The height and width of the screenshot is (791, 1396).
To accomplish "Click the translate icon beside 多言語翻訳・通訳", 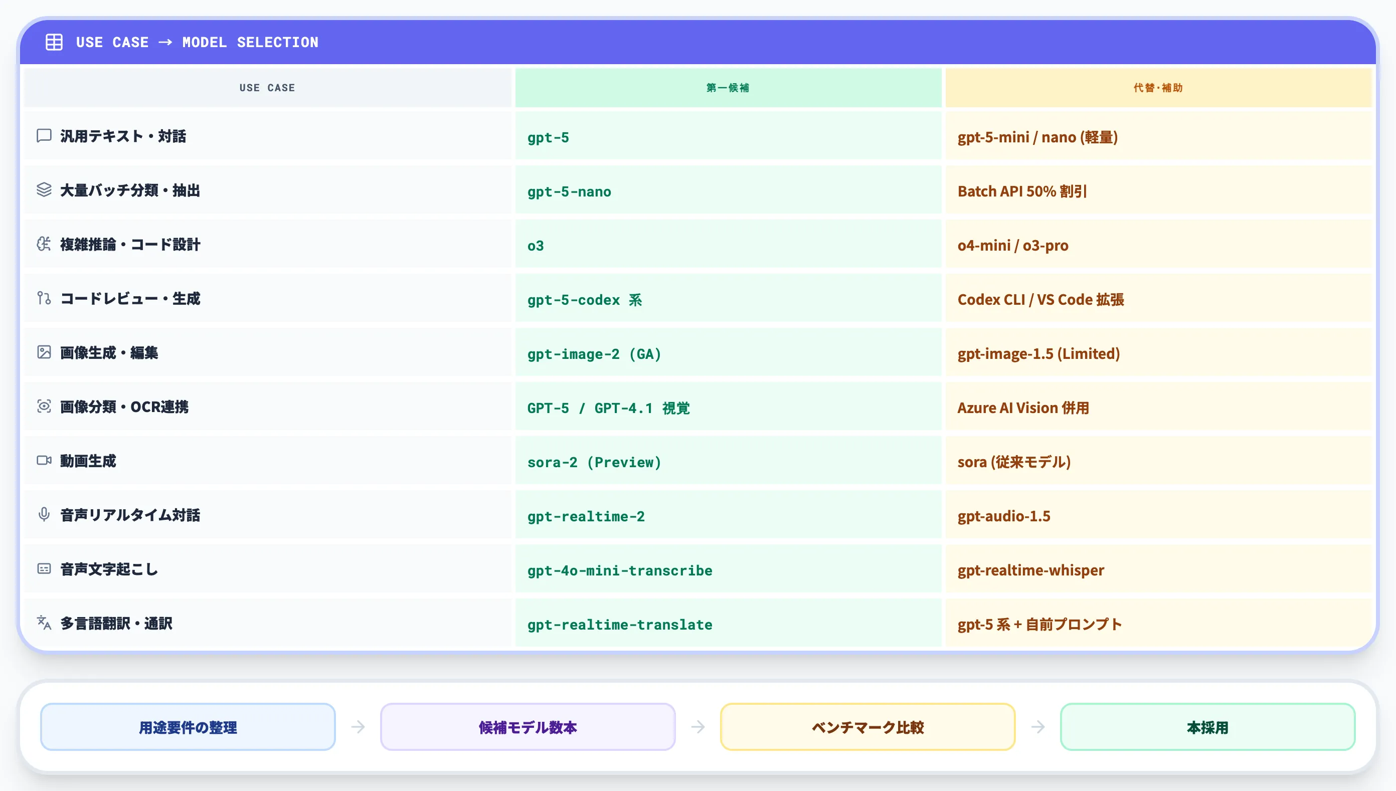I will click(x=44, y=623).
